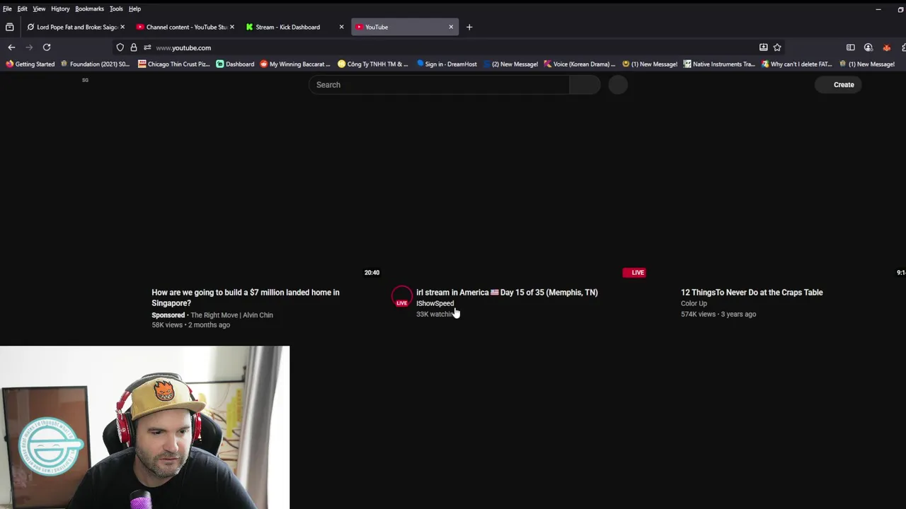
Task: Select the active YouTube tab
Action: [x=405, y=27]
